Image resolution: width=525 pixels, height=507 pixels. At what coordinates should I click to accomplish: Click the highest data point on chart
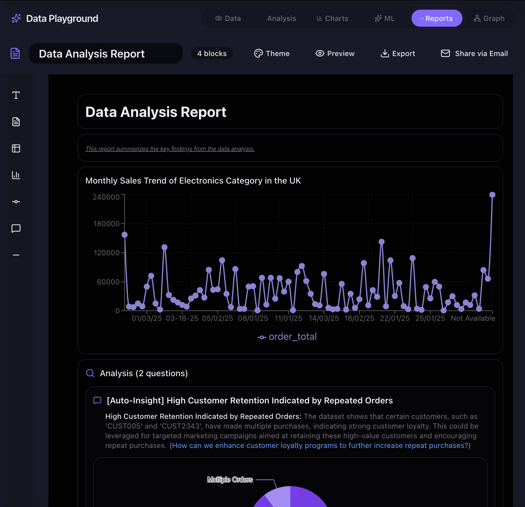(492, 195)
